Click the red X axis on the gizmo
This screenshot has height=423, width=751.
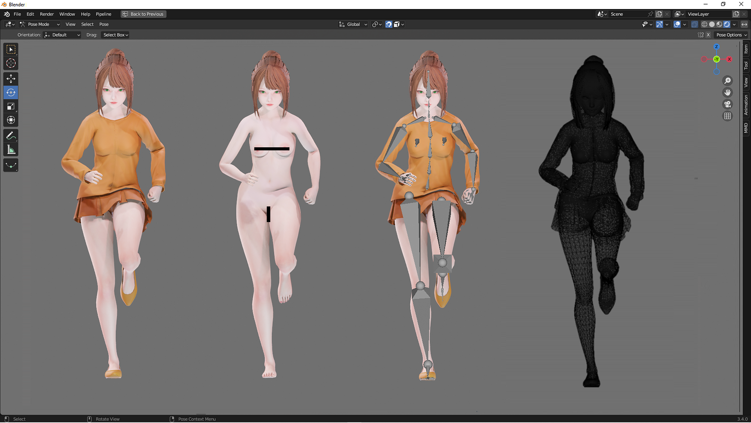(729, 59)
